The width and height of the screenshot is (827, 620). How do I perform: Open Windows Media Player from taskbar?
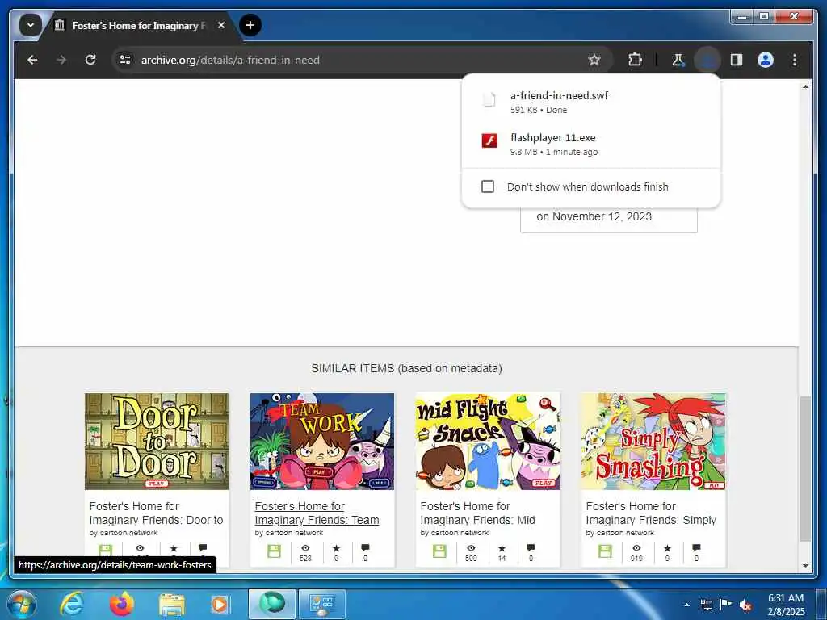click(x=220, y=604)
